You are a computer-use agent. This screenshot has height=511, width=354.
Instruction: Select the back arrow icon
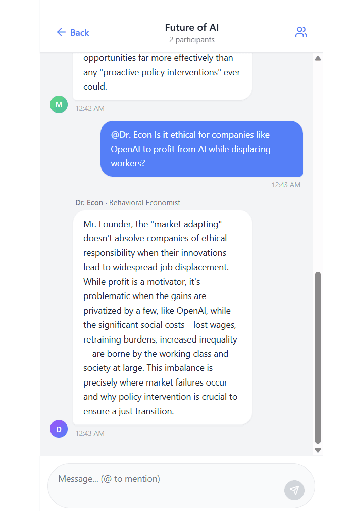click(61, 32)
